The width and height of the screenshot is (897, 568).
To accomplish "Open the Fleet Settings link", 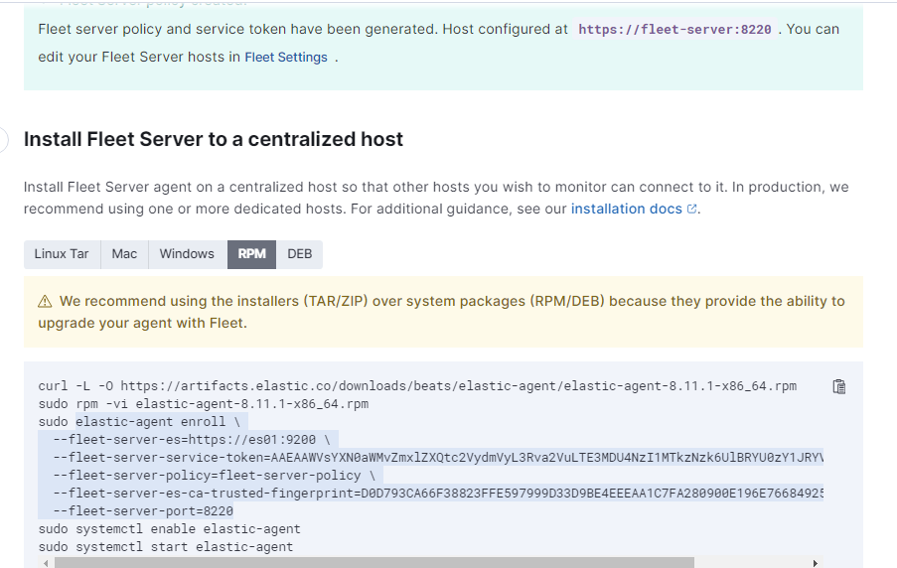I will (286, 58).
